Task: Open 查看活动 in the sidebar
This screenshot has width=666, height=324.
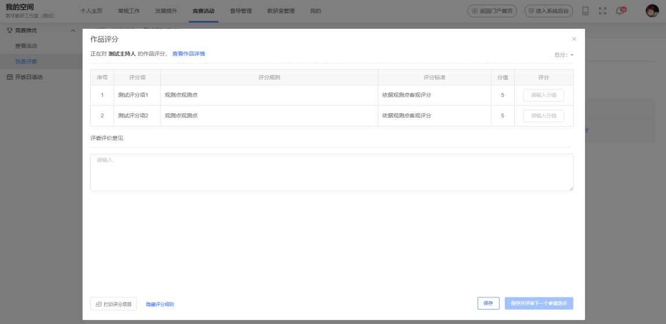Action: pos(27,46)
